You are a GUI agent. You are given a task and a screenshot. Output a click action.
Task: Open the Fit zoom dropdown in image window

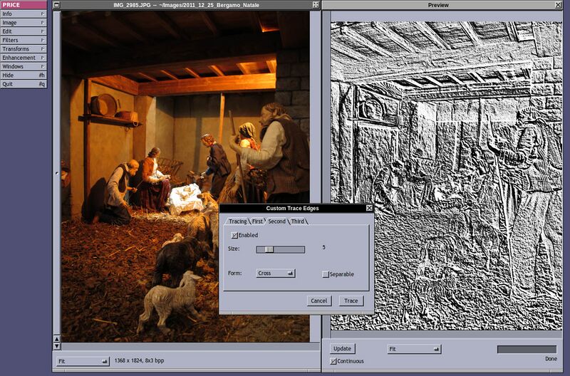click(x=83, y=361)
